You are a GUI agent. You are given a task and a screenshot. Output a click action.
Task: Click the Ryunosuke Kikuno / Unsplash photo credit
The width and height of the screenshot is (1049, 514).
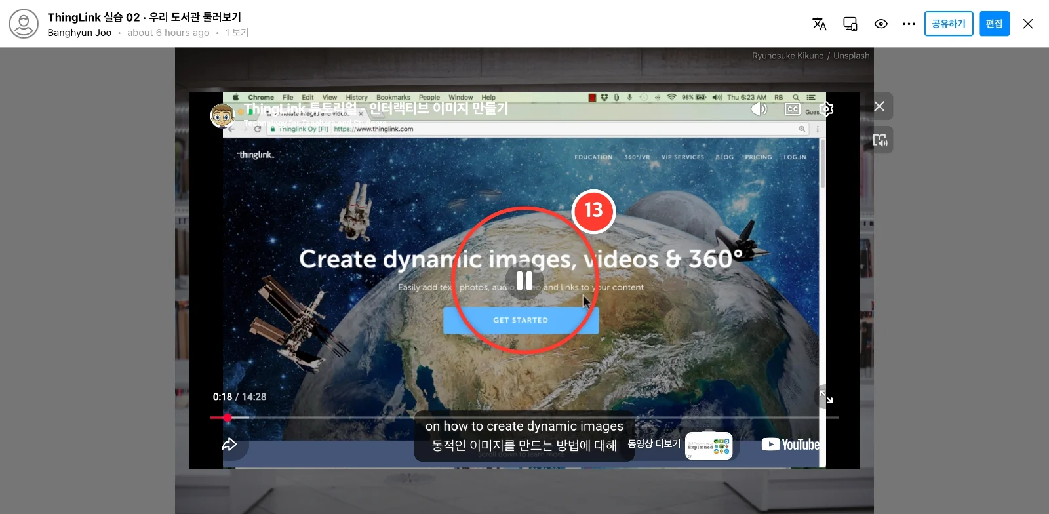(x=811, y=56)
